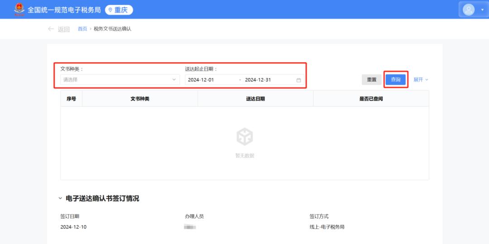This screenshot has width=489, height=244.
Task: Click the 是否已查阅 column header
Action: 371,98
